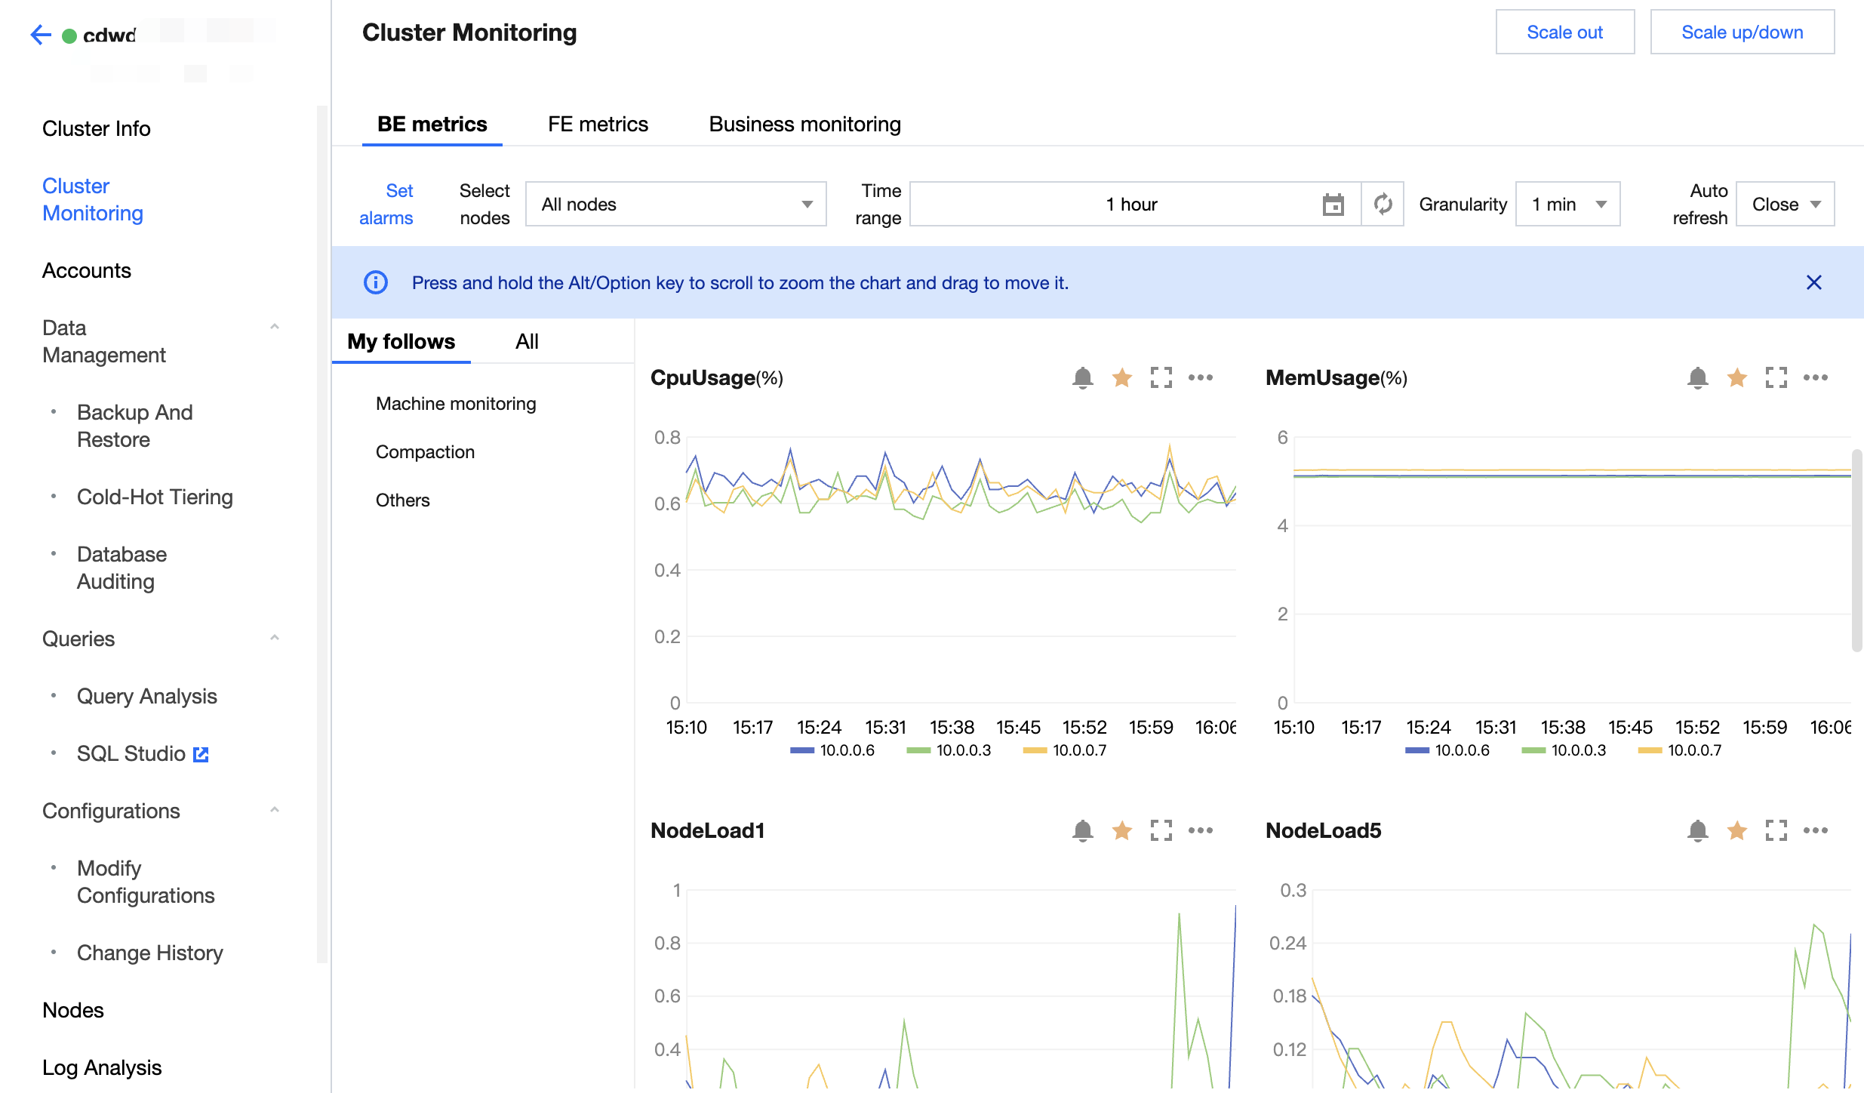The height and width of the screenshot is (1093, 1864).
Task: Switch to the FE metrics tab
Action: point(598,124)
